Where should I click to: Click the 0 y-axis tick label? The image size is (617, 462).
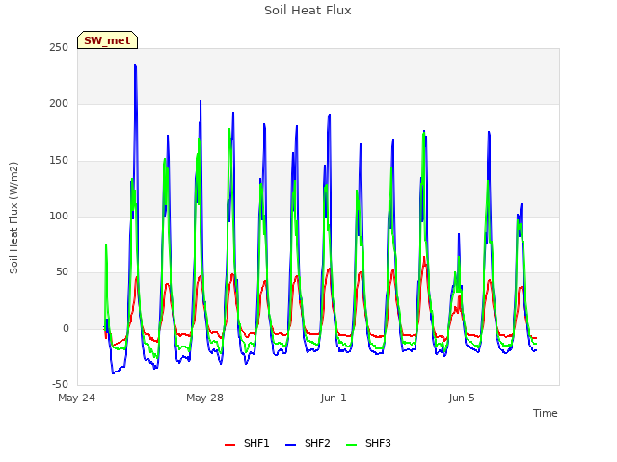click(x=67, y=328)
